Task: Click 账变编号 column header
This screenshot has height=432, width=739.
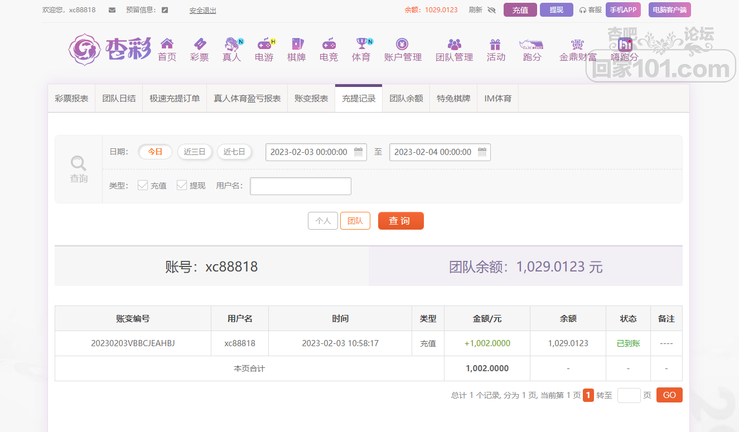Action: pos(133,319)
